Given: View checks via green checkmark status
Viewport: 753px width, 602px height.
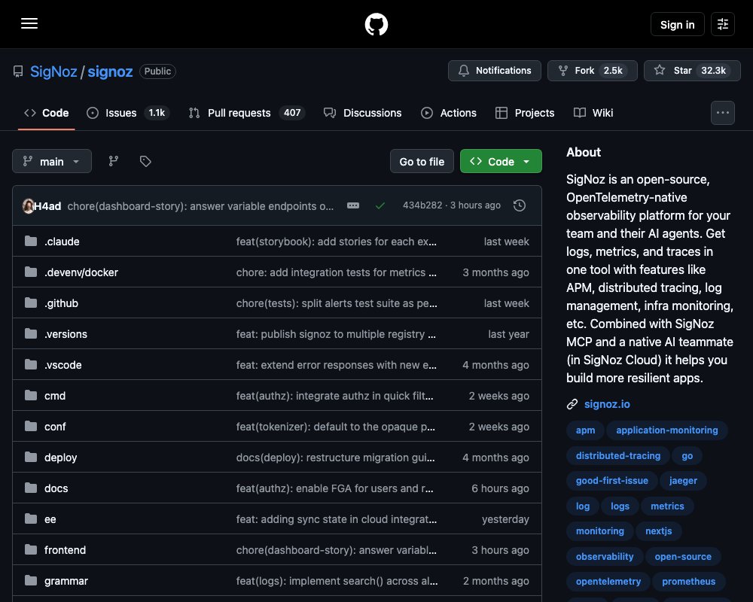Looking at the screenshot, I should coord(380,205).
